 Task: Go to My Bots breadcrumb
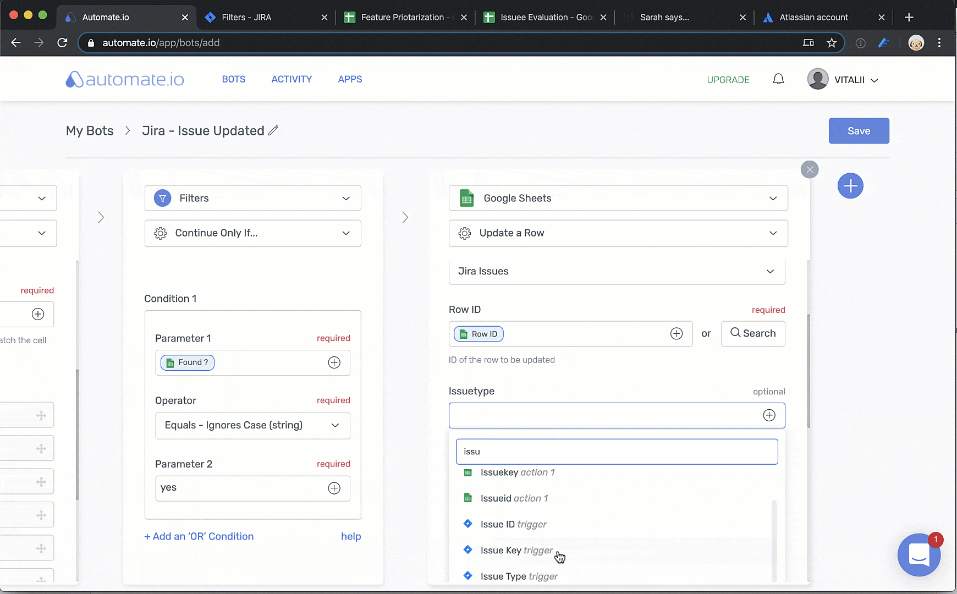pos(90,131)
